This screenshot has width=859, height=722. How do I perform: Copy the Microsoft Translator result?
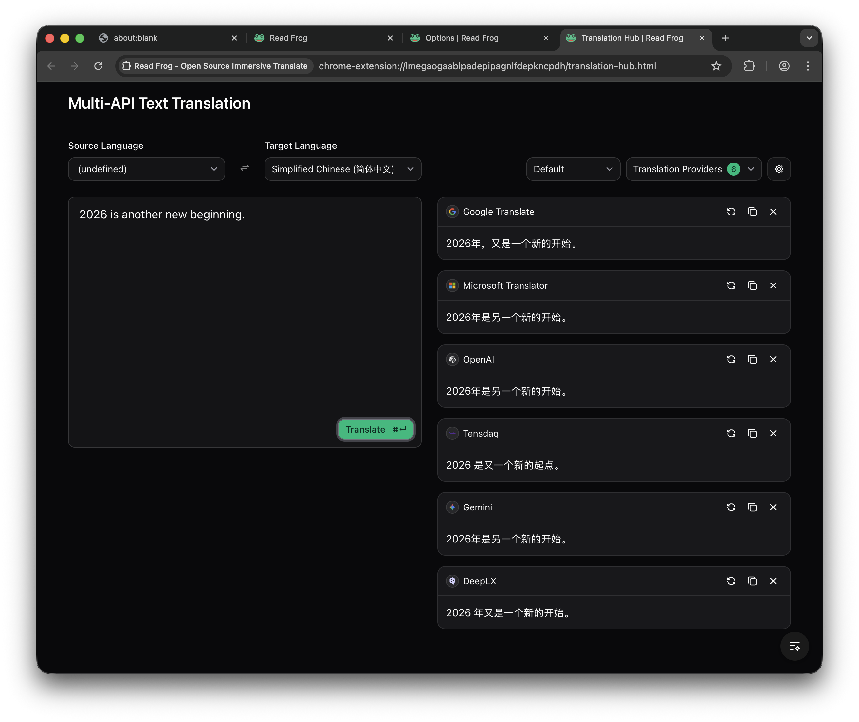(752, 286)
